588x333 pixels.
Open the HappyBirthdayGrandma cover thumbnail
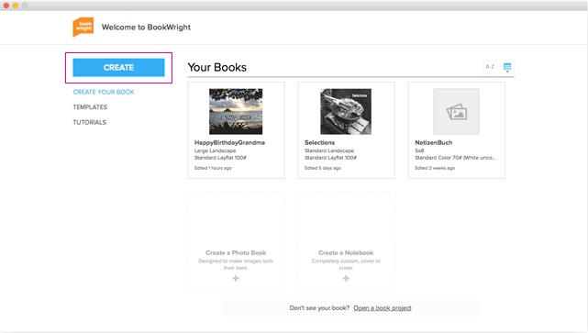coord(236,111)
